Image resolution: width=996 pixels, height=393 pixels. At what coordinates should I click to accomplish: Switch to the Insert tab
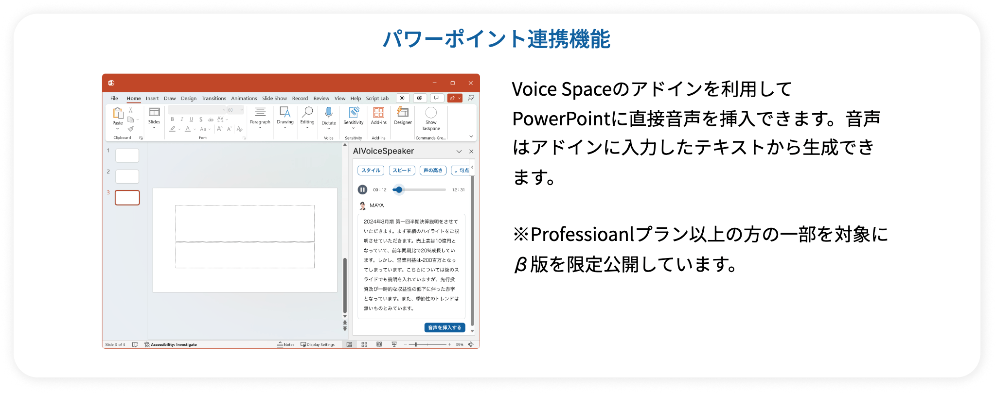(152, 98)
